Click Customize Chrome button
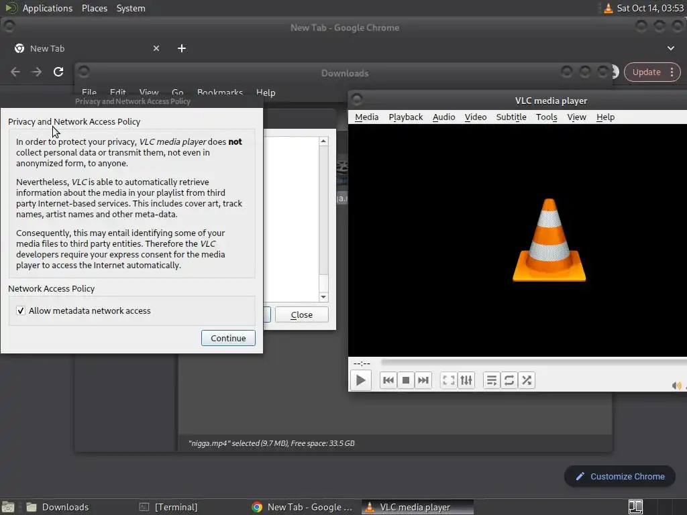Viewport: 687px width, 515px height. [619, 477]
